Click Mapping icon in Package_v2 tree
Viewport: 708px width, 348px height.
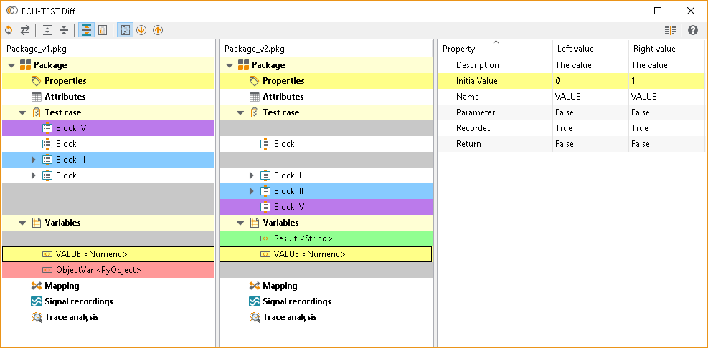(255, 285)
